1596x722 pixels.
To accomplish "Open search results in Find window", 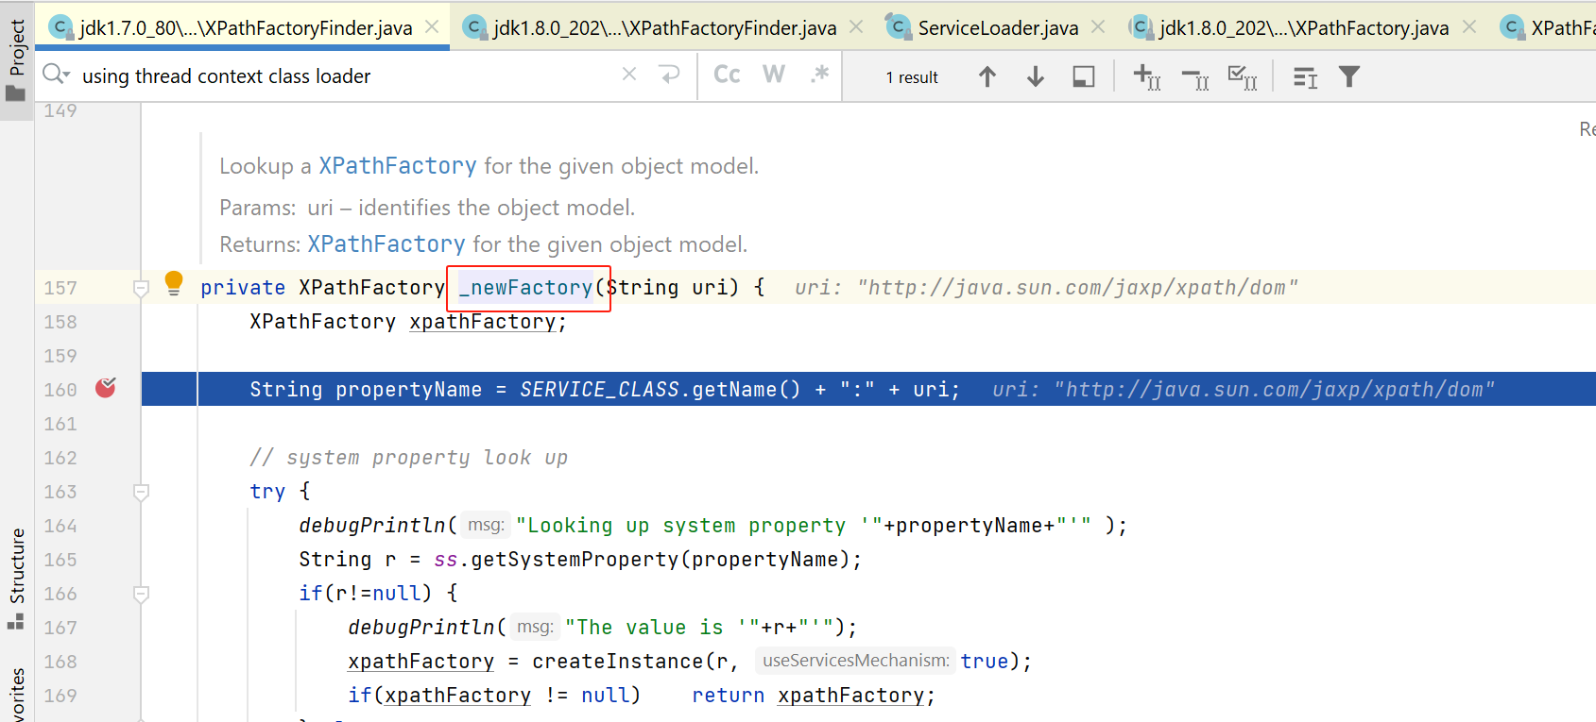I will pos(1083,76).
